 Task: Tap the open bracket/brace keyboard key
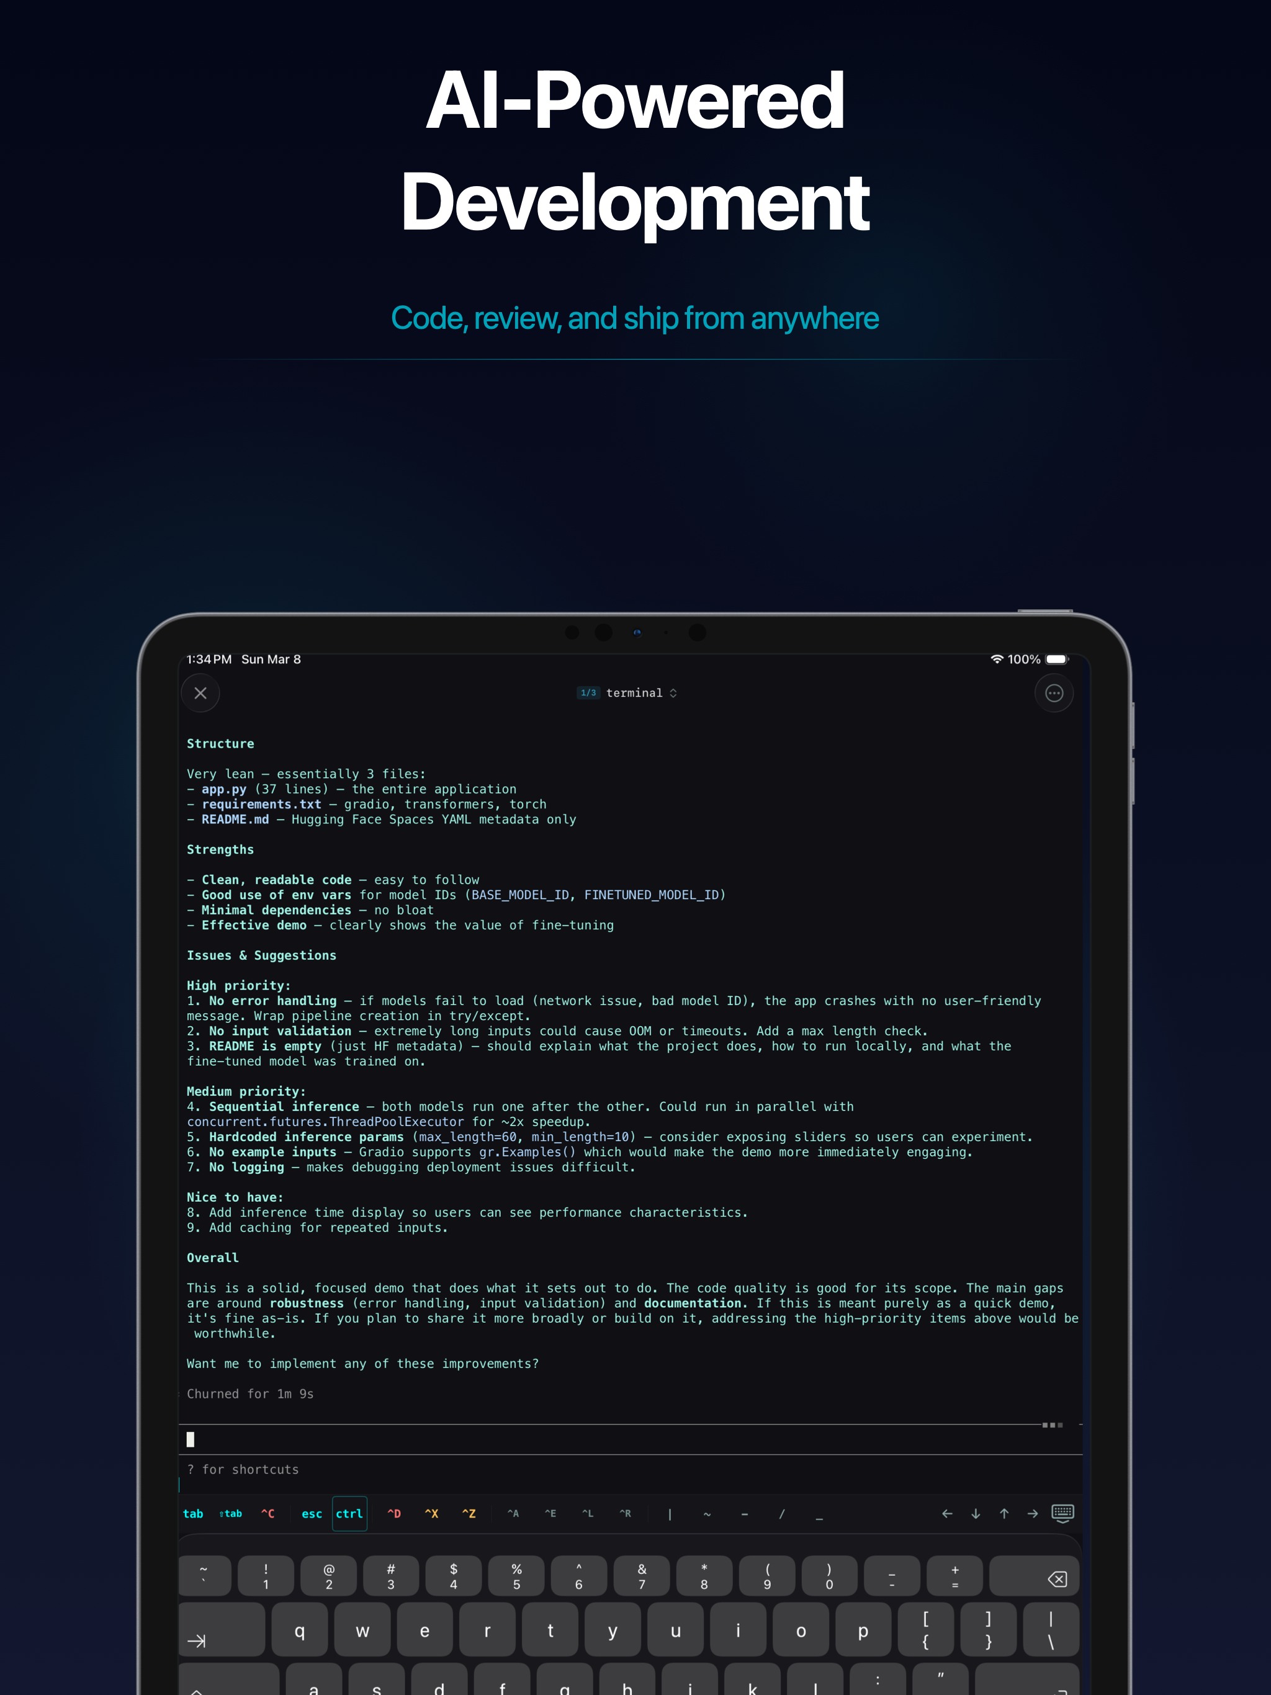tap(926, 1629)
